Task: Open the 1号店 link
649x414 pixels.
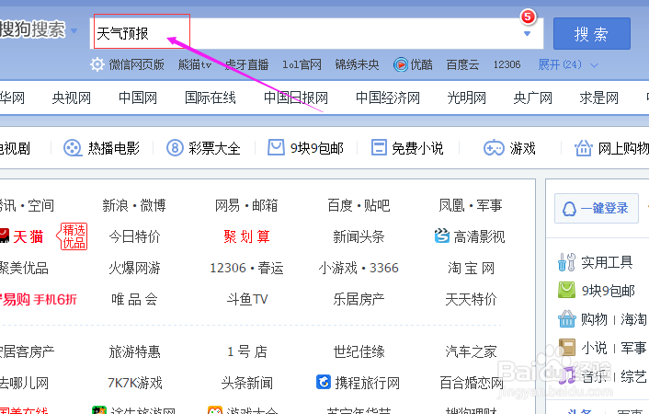Action: (x=247, y=351)
